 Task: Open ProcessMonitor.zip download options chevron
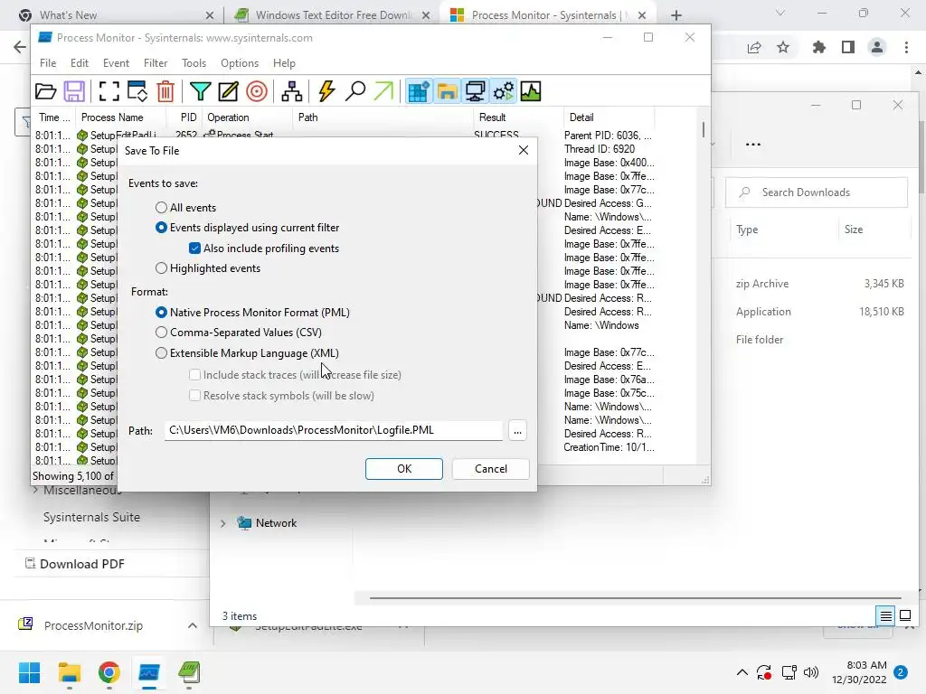pyautogui.click(x=193, y=625)
